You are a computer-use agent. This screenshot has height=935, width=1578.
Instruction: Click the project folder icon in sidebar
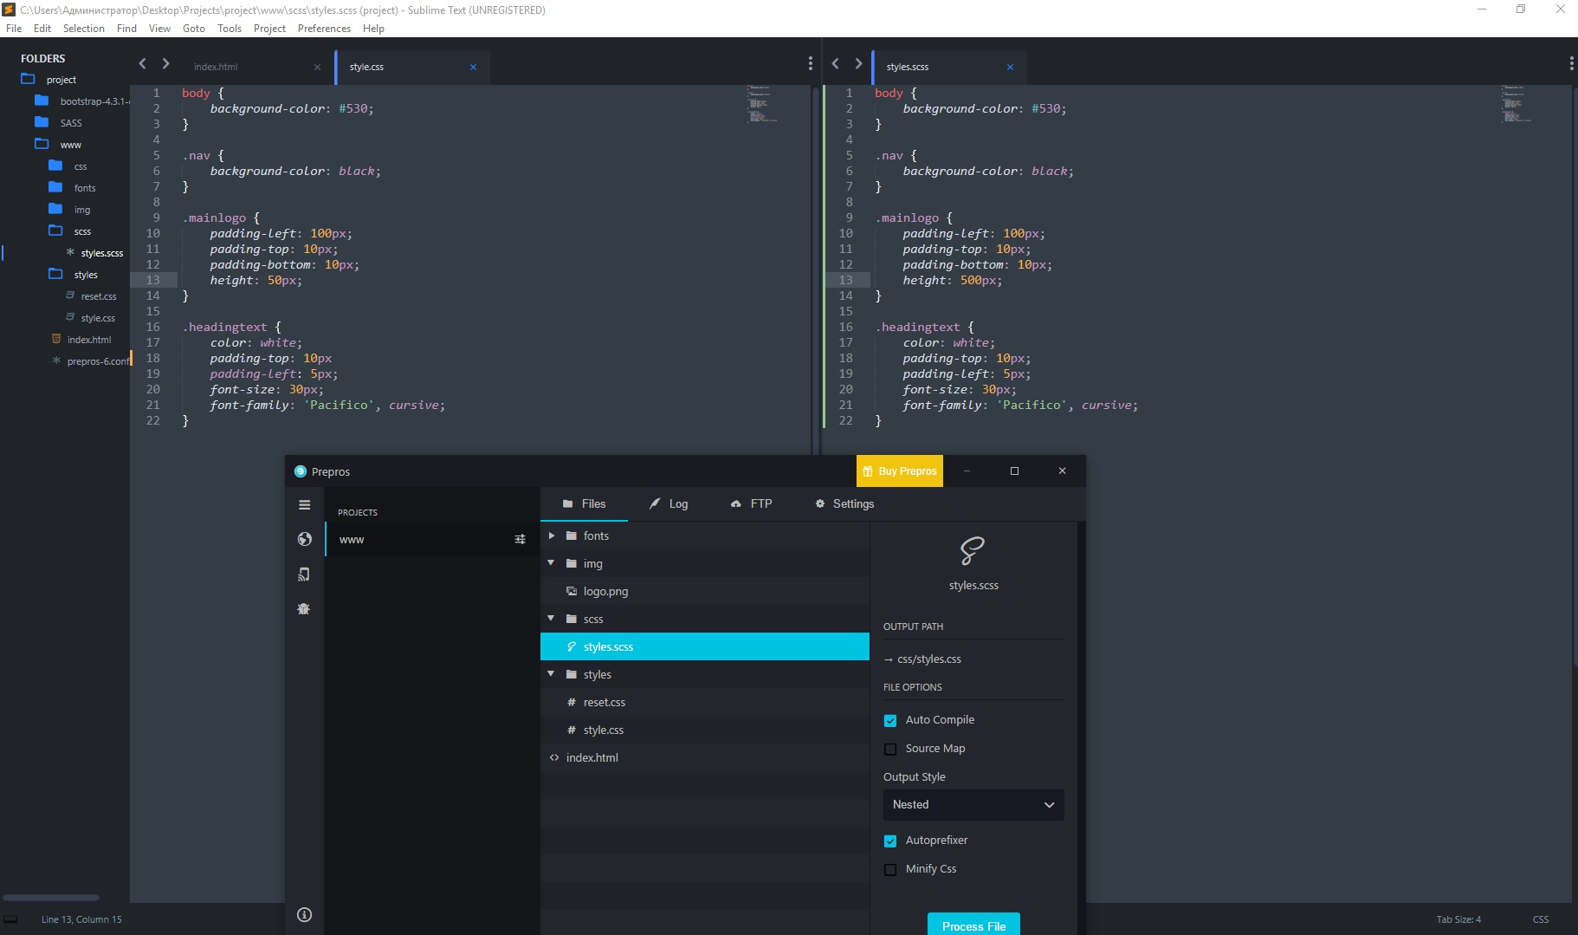(28, 79)
